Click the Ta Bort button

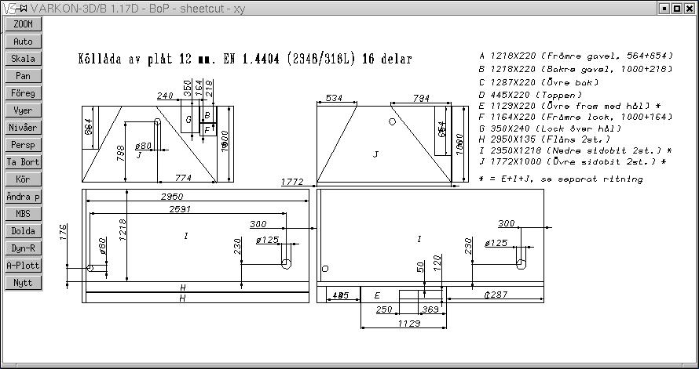[24, 162]
